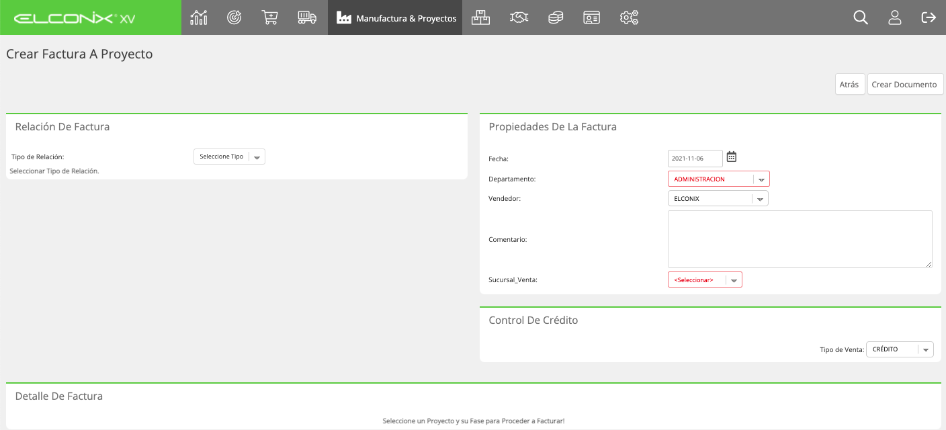Click the Detalle De Factura heading
The height and width of the screenshot is (430, 946).
tap(59, 396)
